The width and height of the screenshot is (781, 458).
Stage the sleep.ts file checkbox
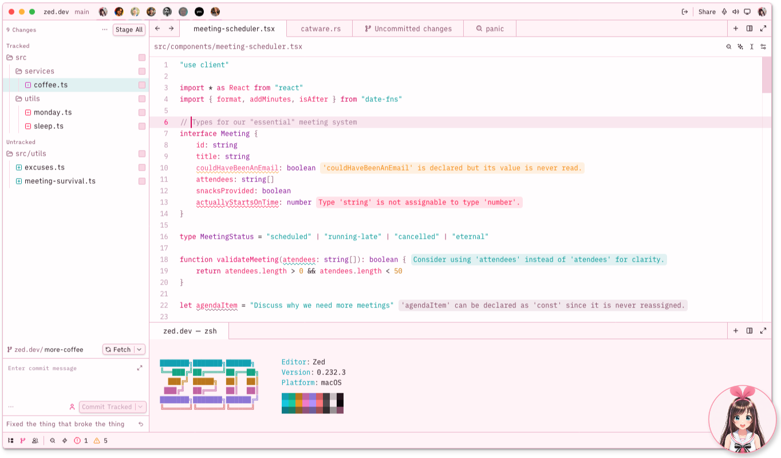[x=142, y=126]
